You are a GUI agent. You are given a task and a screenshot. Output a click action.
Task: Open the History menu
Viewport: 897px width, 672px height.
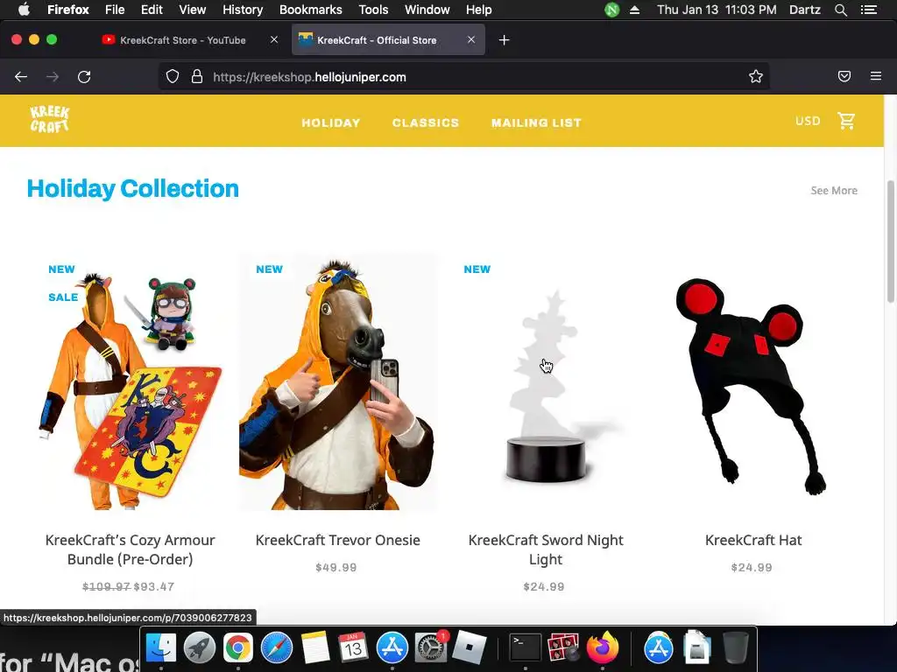point(243,10)
